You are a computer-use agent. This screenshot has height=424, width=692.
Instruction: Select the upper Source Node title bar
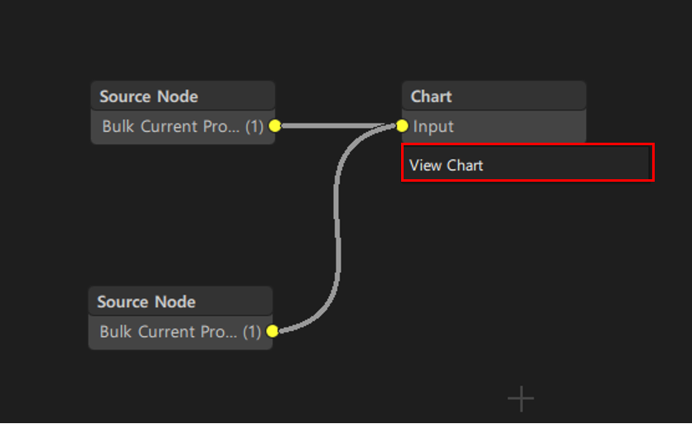coord(149,96)
